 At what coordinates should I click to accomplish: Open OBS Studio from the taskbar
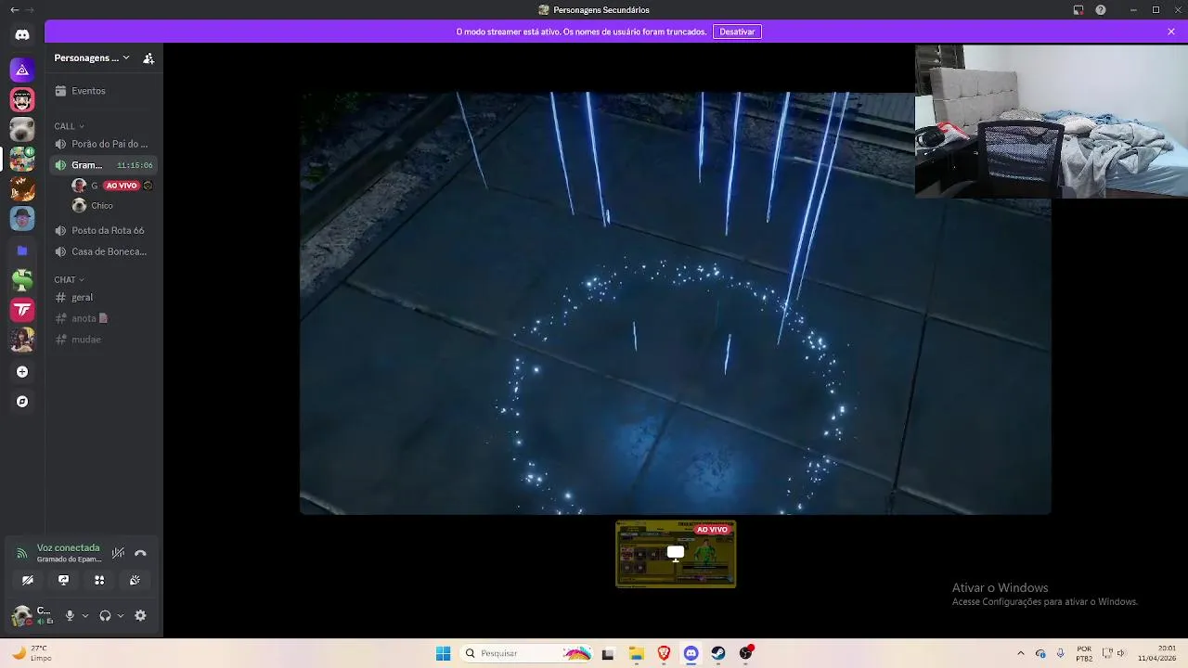tap(745, 653)
